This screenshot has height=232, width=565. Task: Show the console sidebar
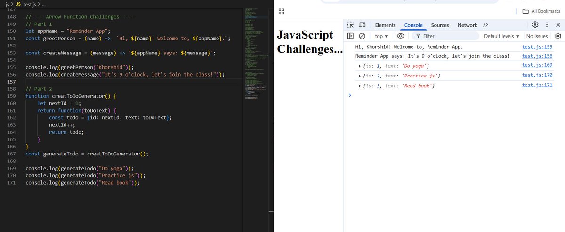coord(350,36)
